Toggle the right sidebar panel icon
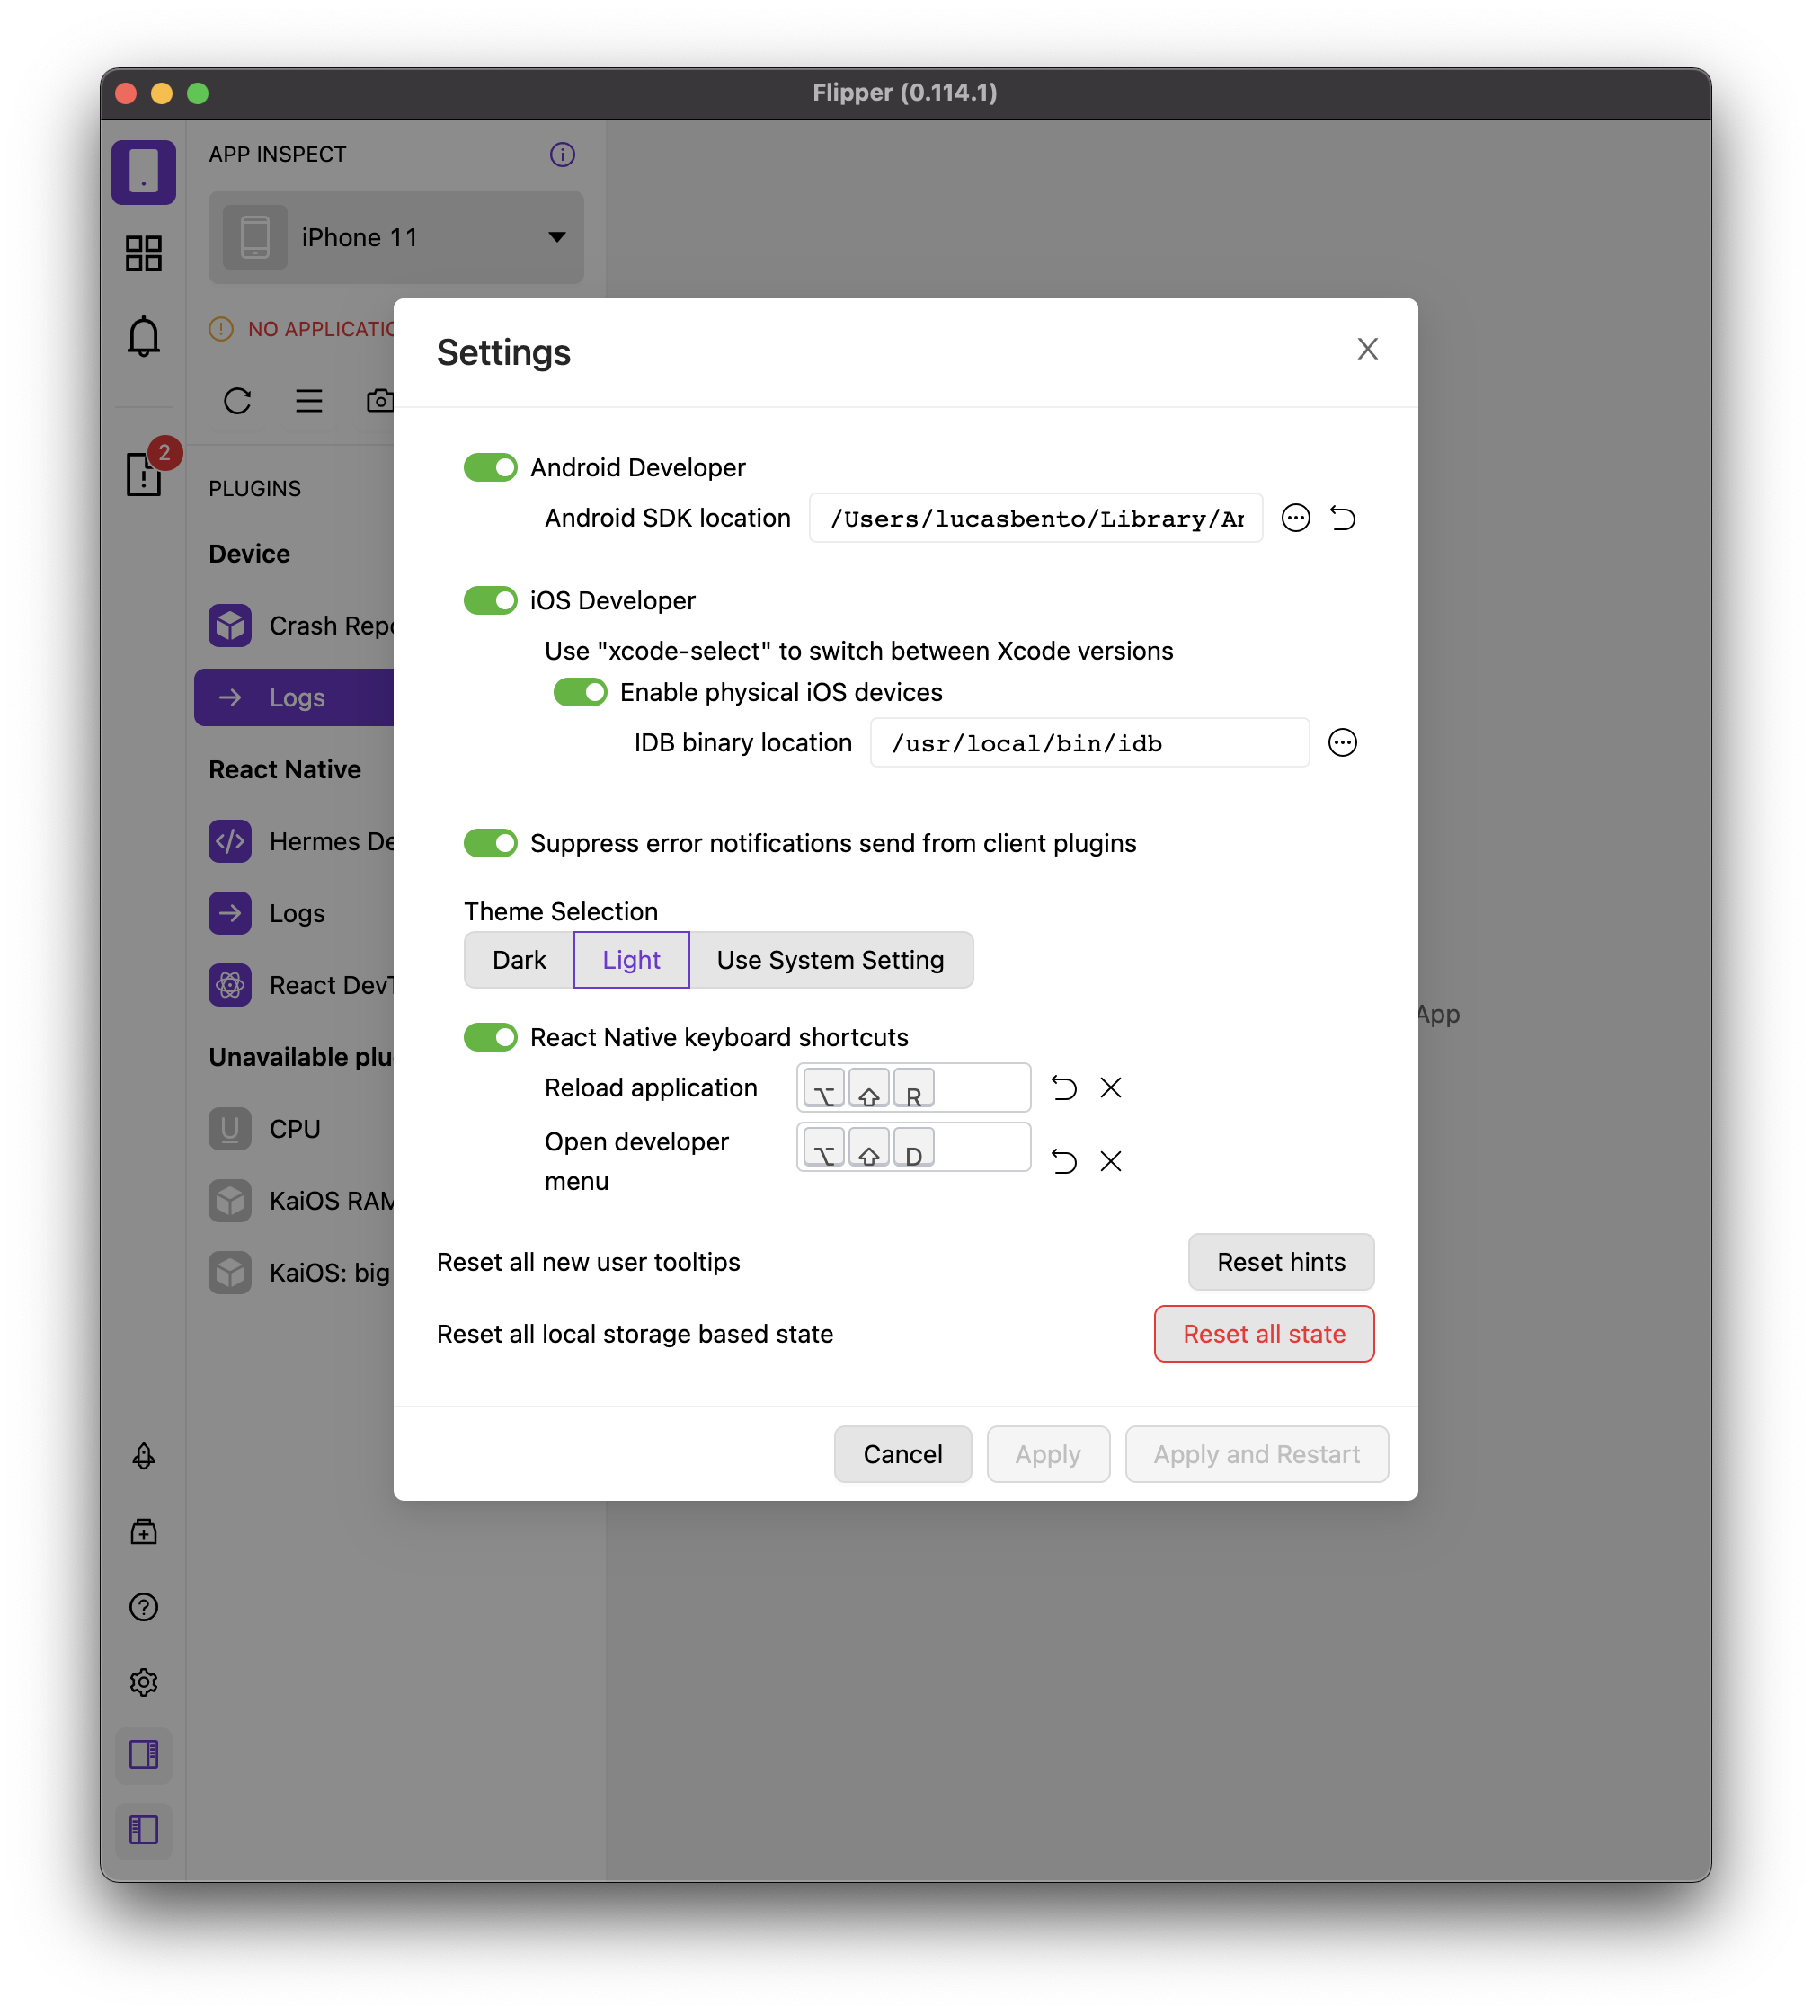Screen dimensions: 1812x2015 [x=144, y=1754]
